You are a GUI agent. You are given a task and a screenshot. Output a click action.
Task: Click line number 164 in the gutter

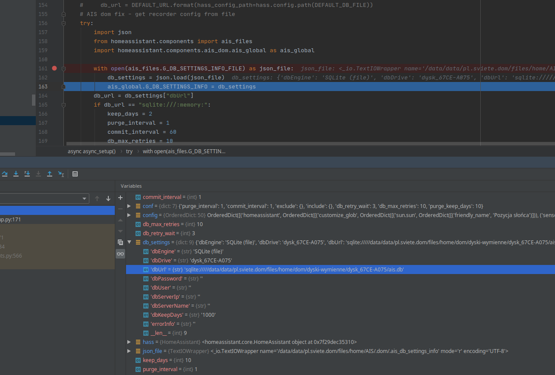pos(43,96)
